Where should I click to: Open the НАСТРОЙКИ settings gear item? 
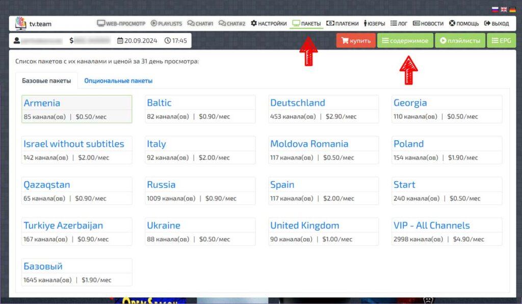coord(269,23)
